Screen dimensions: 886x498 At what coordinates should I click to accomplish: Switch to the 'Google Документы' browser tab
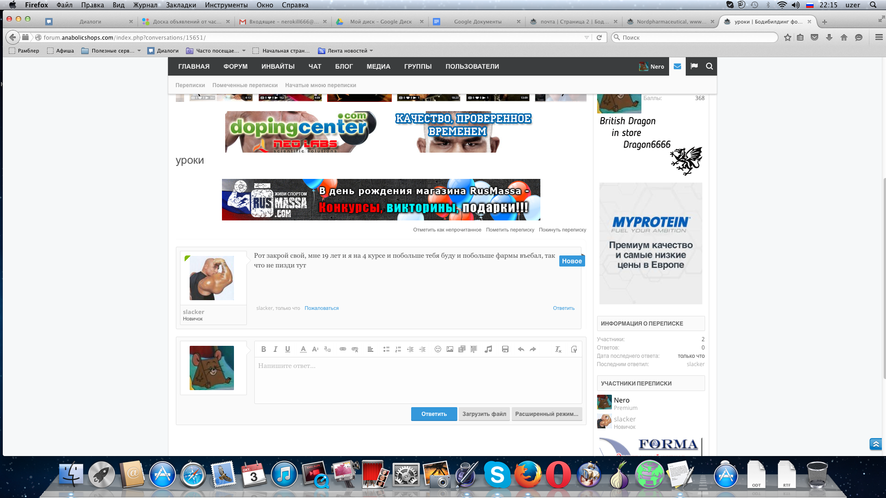click(477, 22)
